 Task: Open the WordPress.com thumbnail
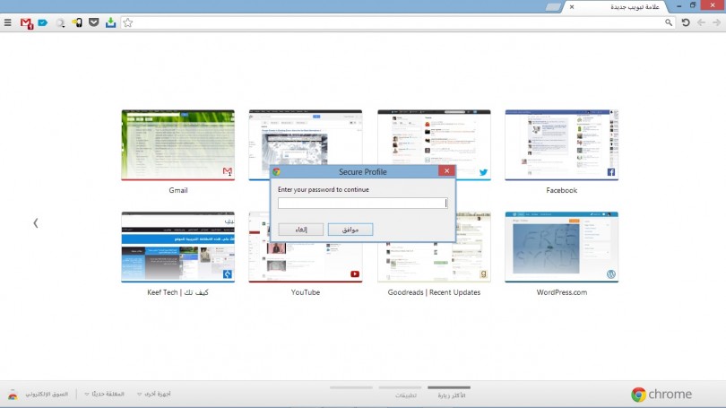pos(561,247)
